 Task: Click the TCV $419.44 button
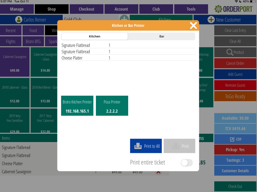(235, 129)
